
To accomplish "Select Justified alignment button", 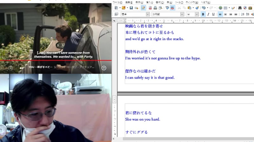I will point(236,14).
